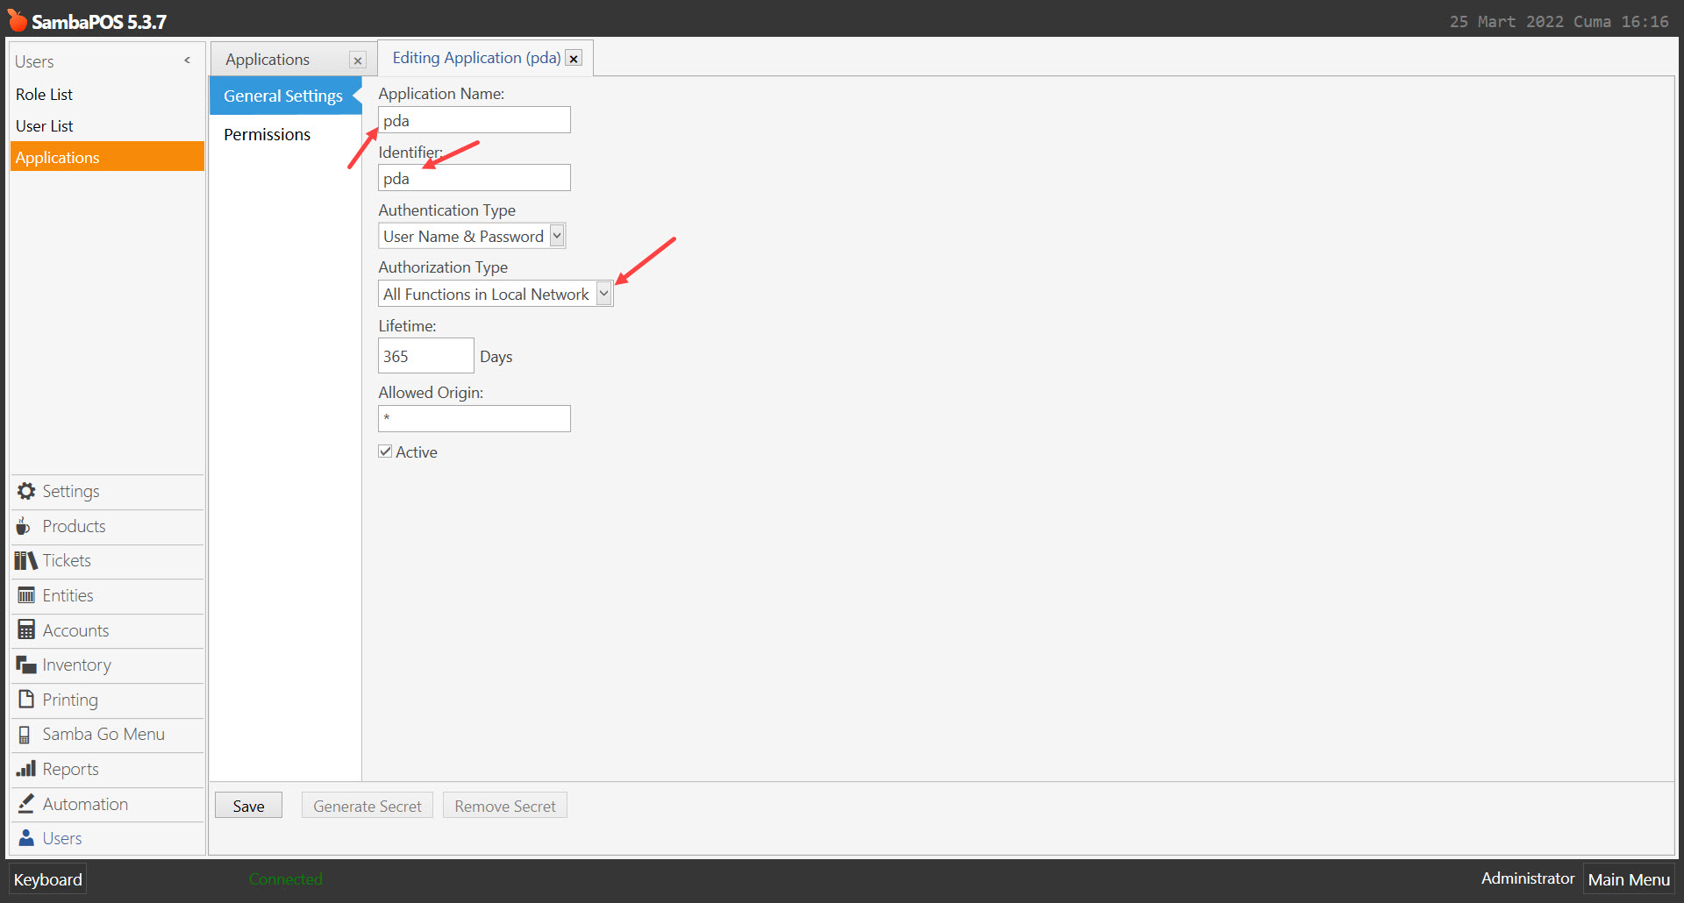This screenshot has width=1684, height=903.
Task: Toggle the Active state of the application
Action: [x=385, y=451]
